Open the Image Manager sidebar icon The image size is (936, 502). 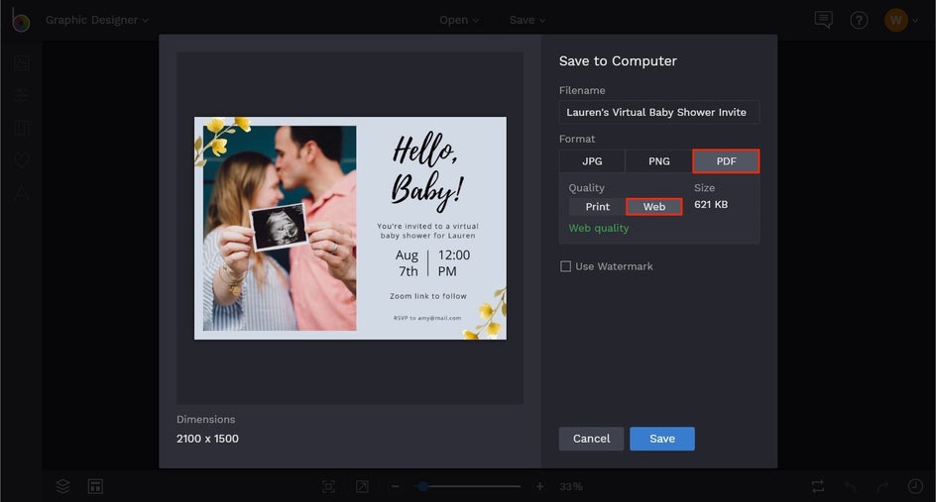pos(22,62)
